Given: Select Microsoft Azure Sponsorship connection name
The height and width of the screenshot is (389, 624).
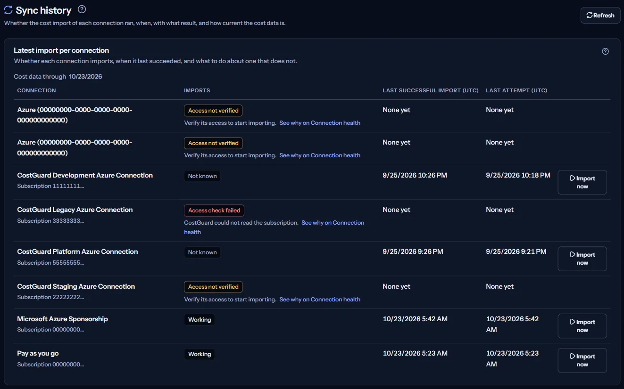Looking at the screenshot, I should [x=63, y=319].
